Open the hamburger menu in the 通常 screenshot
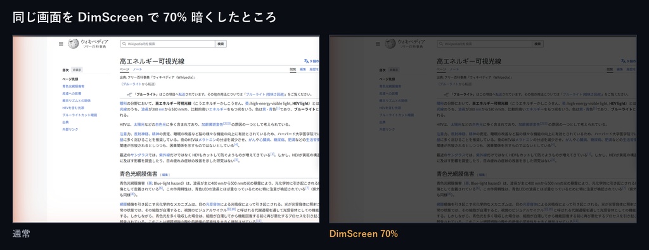The height and width of the screenshot is (250, 649). pos(61,44)
